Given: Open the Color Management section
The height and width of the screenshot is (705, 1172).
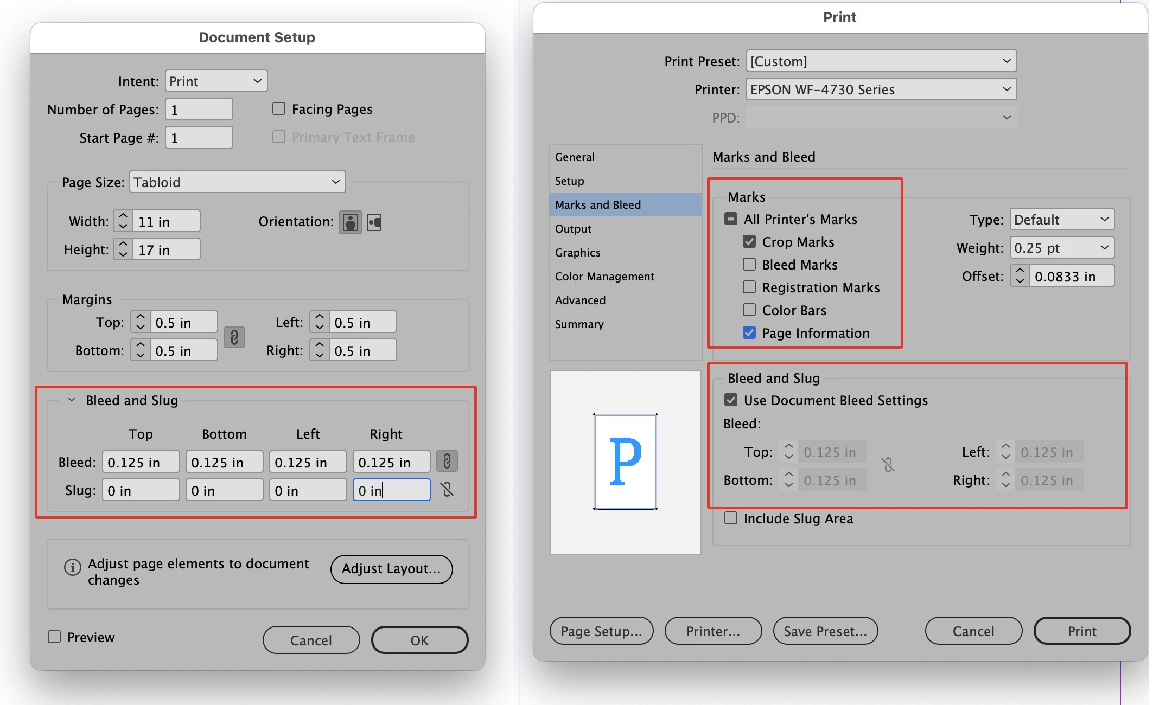Looking at the screenshot, I should tap(604, 277).
